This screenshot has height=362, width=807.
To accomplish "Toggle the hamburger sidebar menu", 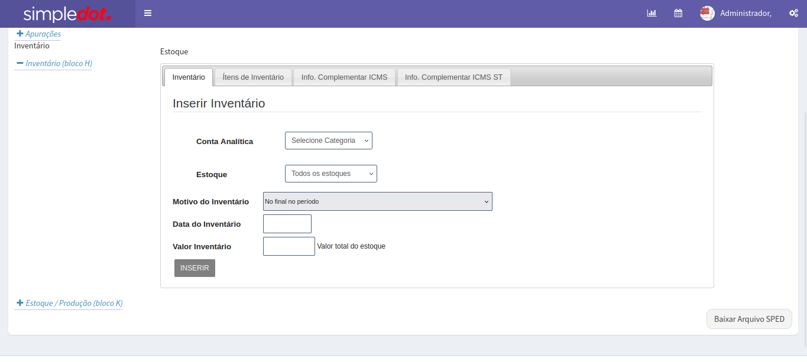I will click(148, 13).
